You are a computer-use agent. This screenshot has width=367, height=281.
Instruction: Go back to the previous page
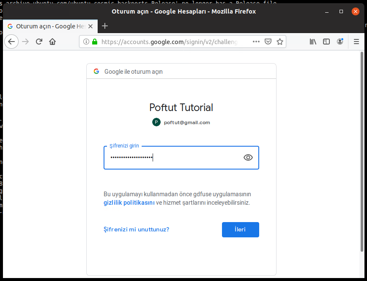coord(11,42)
